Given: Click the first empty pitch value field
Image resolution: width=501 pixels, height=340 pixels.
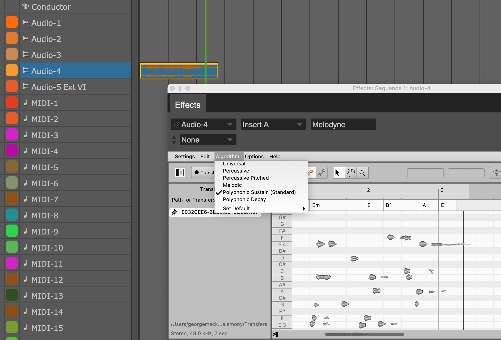Looking at the screenshot, I should [x=425, y=173].
